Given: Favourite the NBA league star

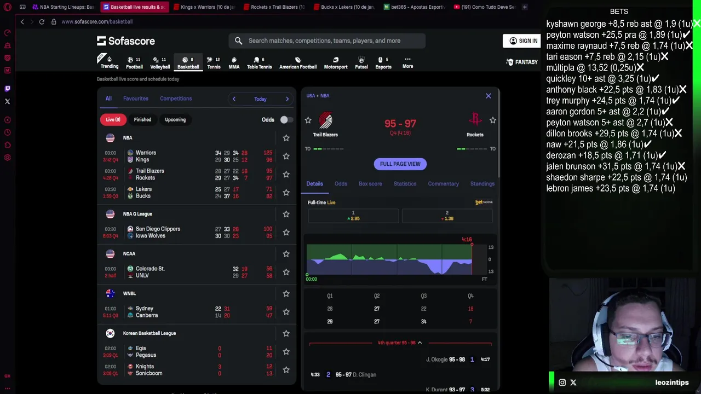Looking at the screenshot, I should [286, 138].
